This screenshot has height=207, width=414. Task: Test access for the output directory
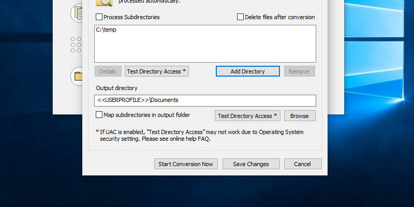pyautogui.click(x=247, y=116)
